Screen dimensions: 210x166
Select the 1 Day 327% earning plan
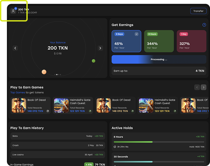pos(191,41)
